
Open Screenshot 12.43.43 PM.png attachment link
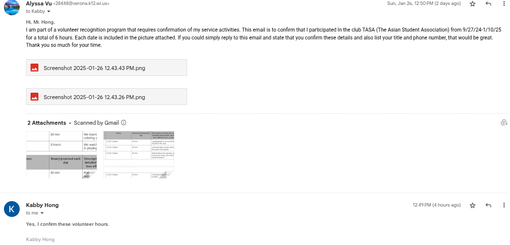(94, 68)
